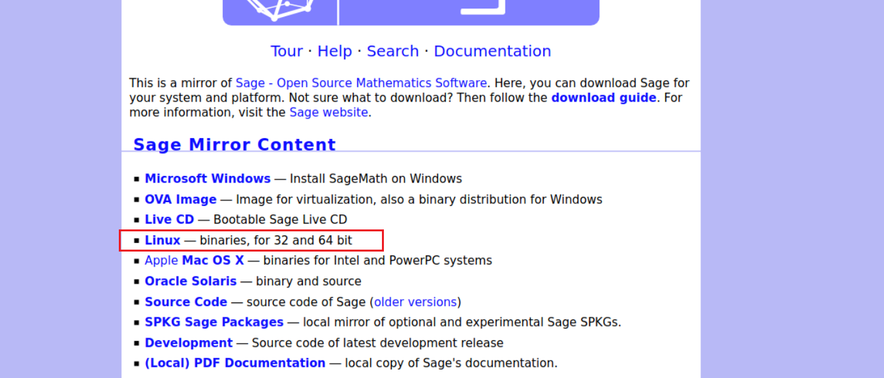Click 'binaries for Intel and PowerPC systems' text

(x=378, y=261)
